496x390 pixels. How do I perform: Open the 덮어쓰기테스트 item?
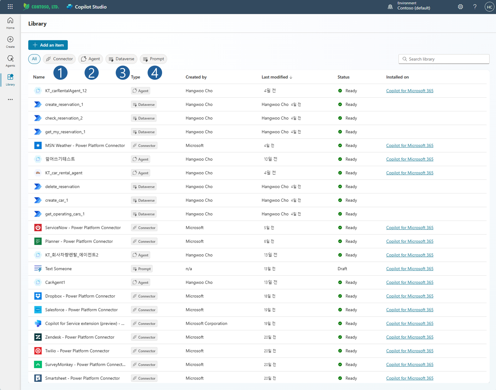pyautogui.click(x=60, y=159)
